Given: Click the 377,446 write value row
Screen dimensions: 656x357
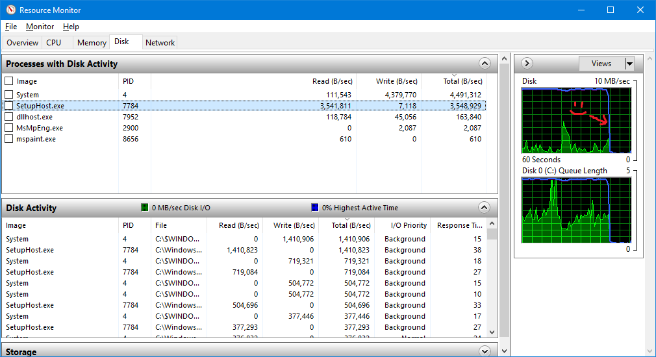Looking at the screenshot, I should (301, 316).
